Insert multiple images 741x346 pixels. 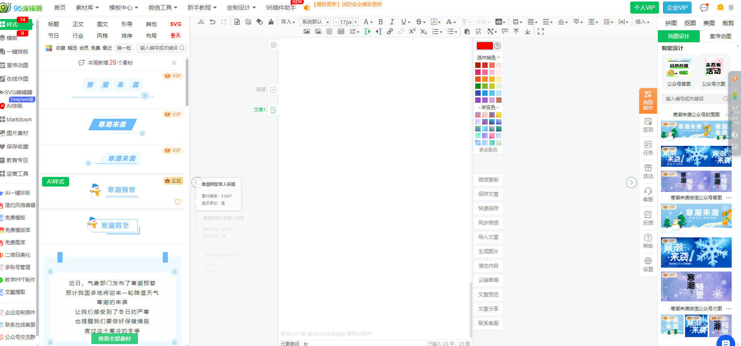318,32
